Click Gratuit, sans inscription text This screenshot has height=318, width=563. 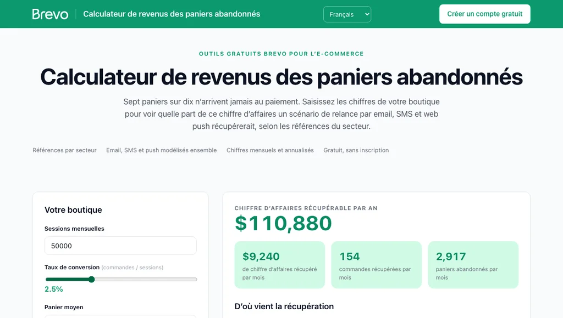[x=356, y=150]
